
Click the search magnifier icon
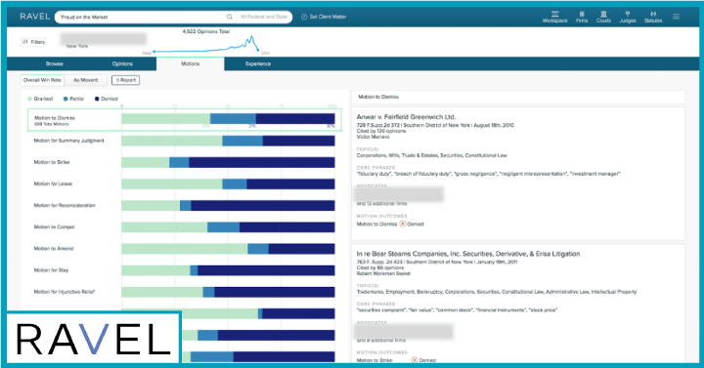click(x=230, y=17)
